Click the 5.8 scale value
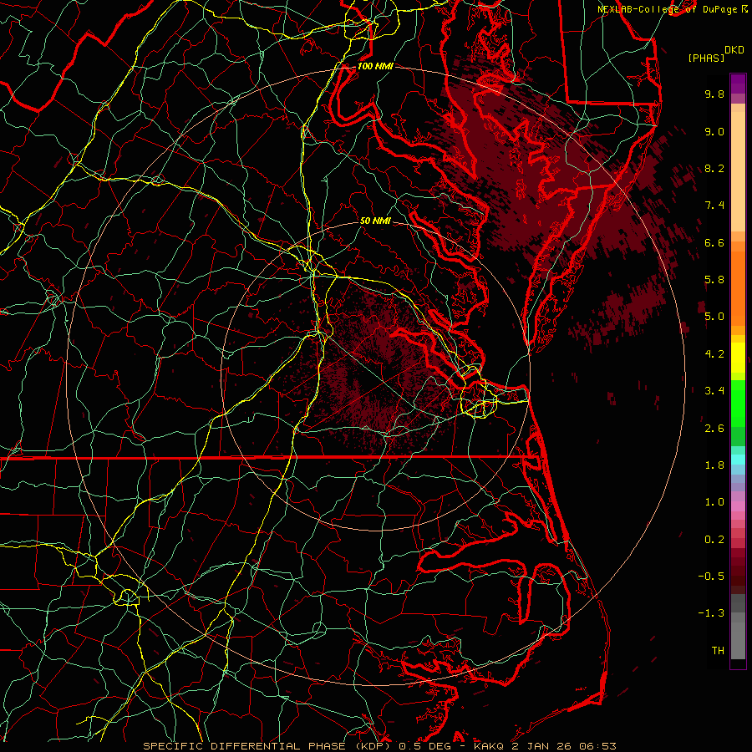This screenshot has height=752, width=752. click(x=714, y=280)
